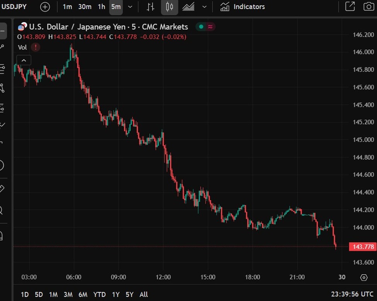This screenshot has height=301, width=377.
Task: Select candlestick chart style
Action: (x=169, y=7)
